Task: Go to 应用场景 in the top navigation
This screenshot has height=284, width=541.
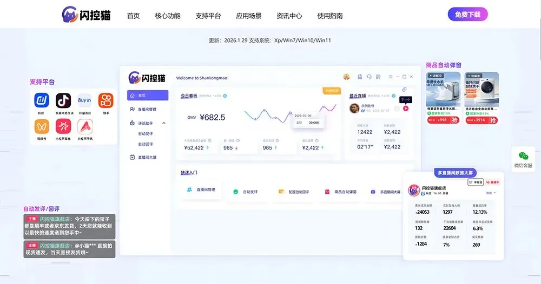Action: (x=248, y=16)
